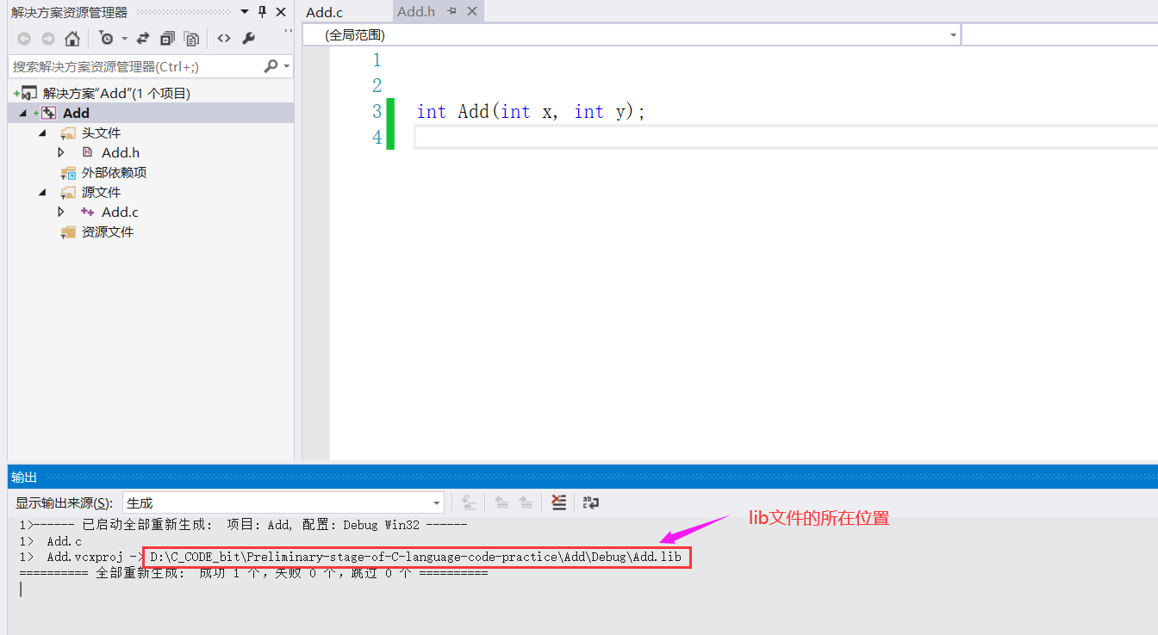Open the 显示输出来源 dropdown showing 生成
Image resolution: width=1158 pixels, height=635 pixels.
pyautogui.click(x=283, y=502)
